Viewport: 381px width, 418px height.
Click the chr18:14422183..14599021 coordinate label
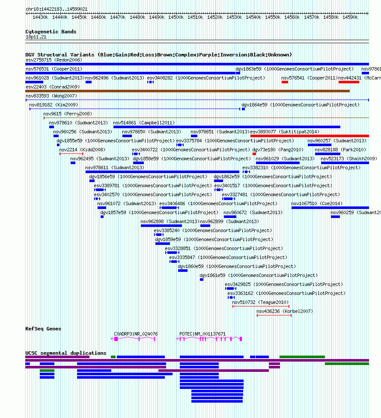pyautogui.click(x=57, y=9)
